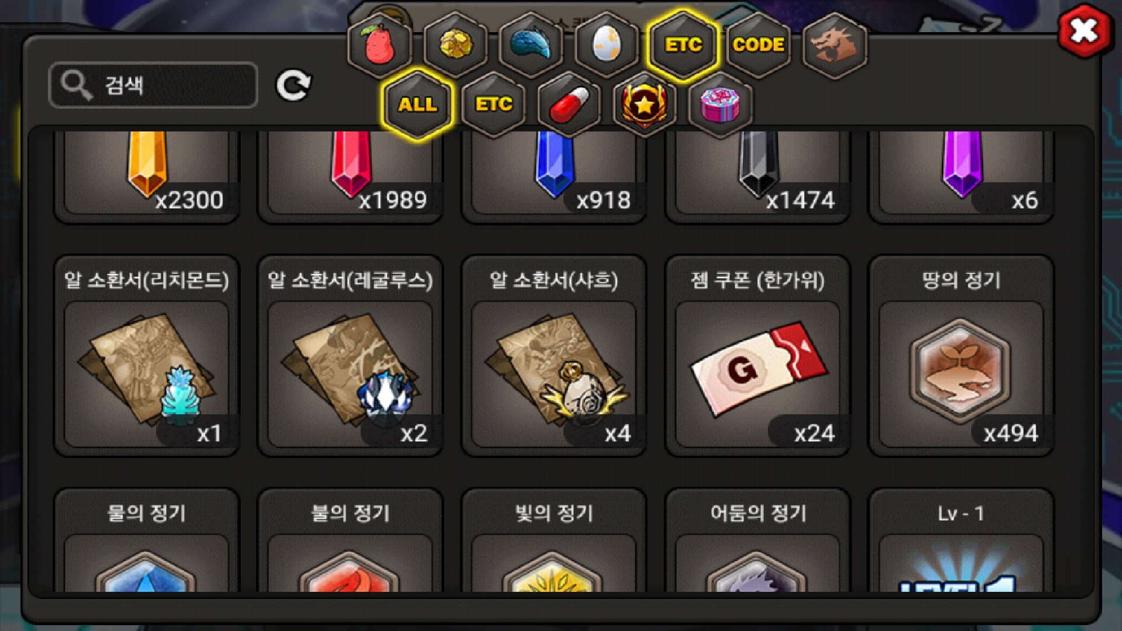The width and height of the screenshot is (1122, 631).
Task: Select the 땅의 정기 item x494
Action: [x=961, y=356]
